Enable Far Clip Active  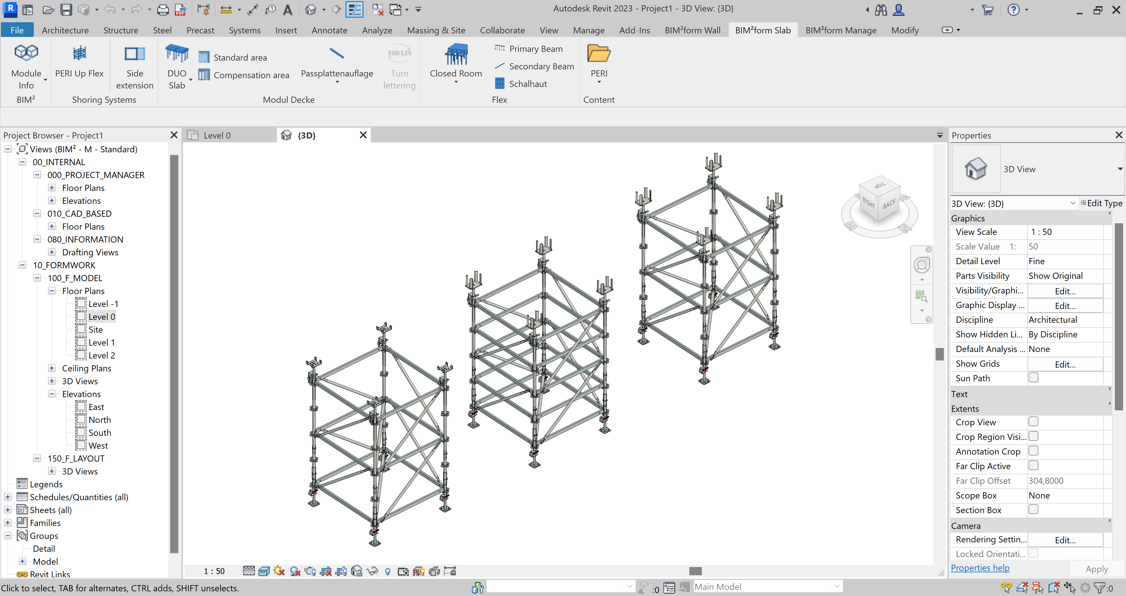(1034, 466)
